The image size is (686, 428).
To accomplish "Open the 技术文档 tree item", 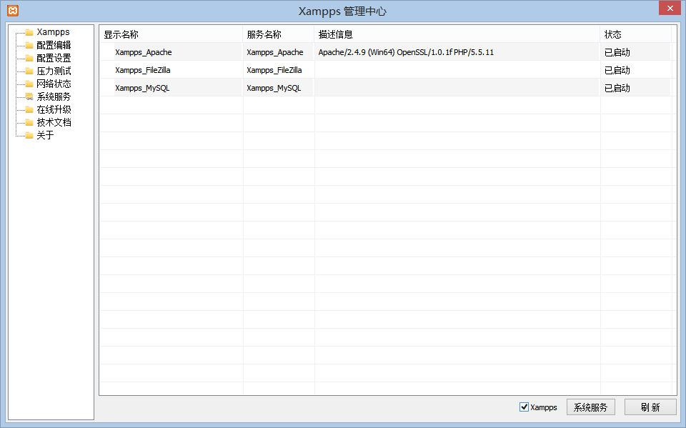I will tap(54, 122).
